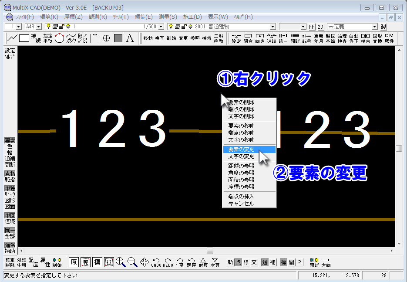Viewport: 407px width, 282px height.
Task: Click the 原 view button on bottom bar
Action: pos(74,262)
